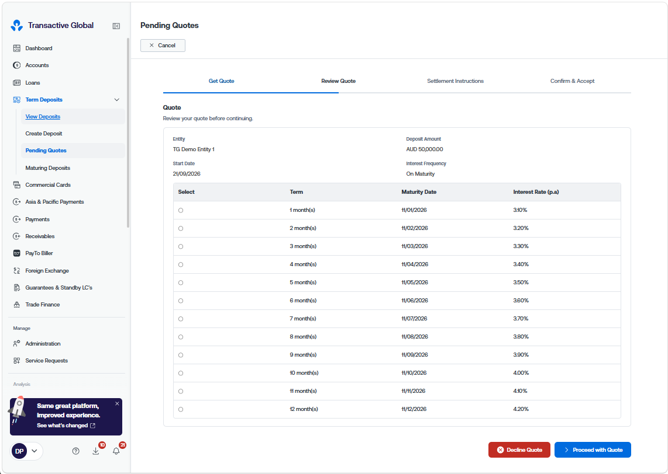Click the Dashboard icon in sidebar
The width and height of the screenshot is (668, 474).
(x=16, y=48)
